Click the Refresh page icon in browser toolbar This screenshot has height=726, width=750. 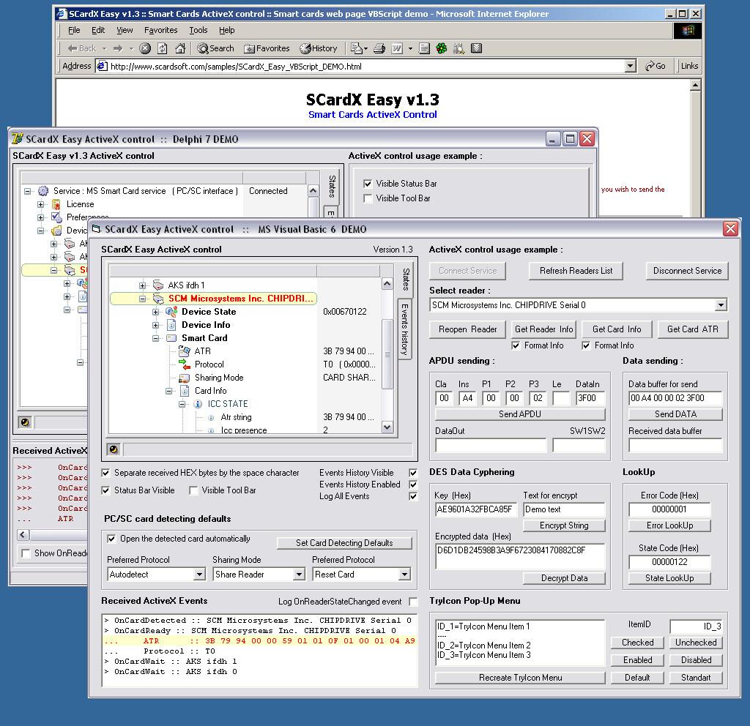click(163, 48)
